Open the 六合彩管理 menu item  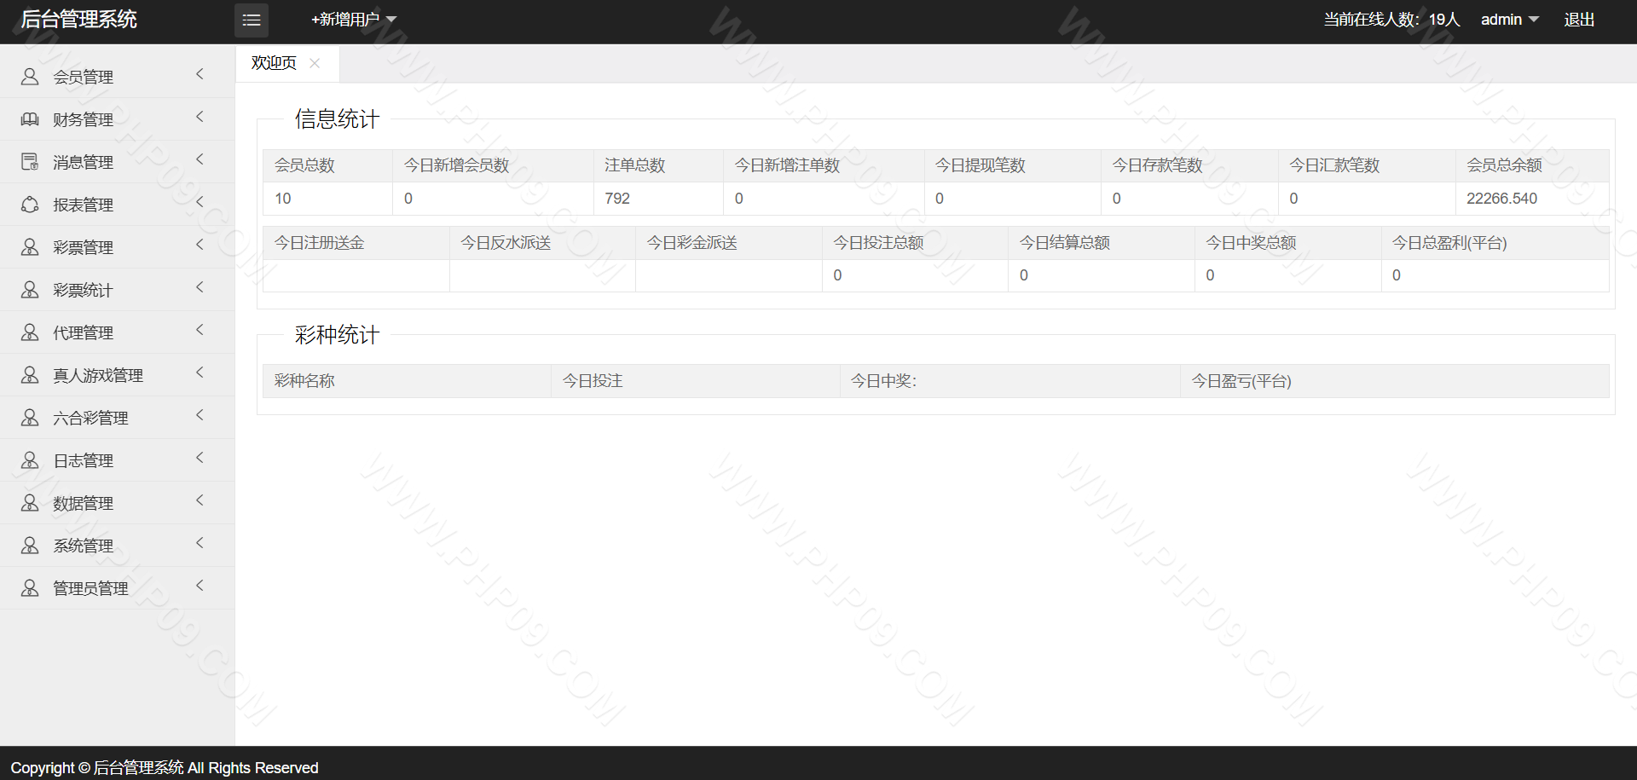tap(90, 418)
